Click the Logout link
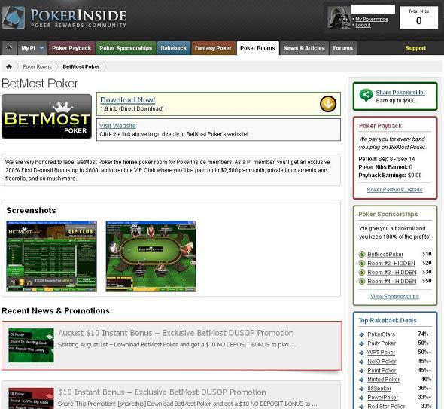 [363, 25]
